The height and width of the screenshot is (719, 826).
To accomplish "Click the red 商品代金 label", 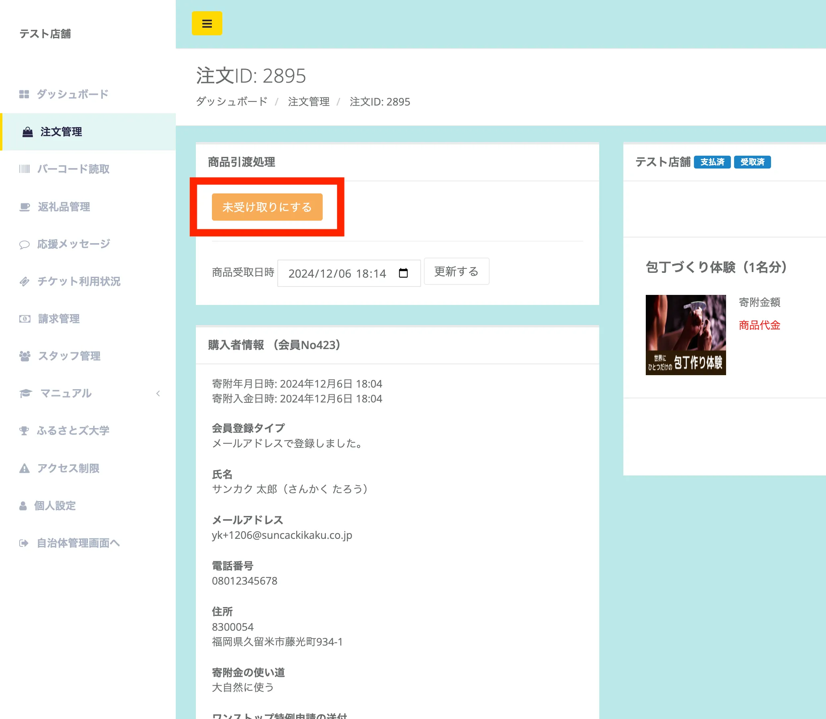I will [759, 325].
